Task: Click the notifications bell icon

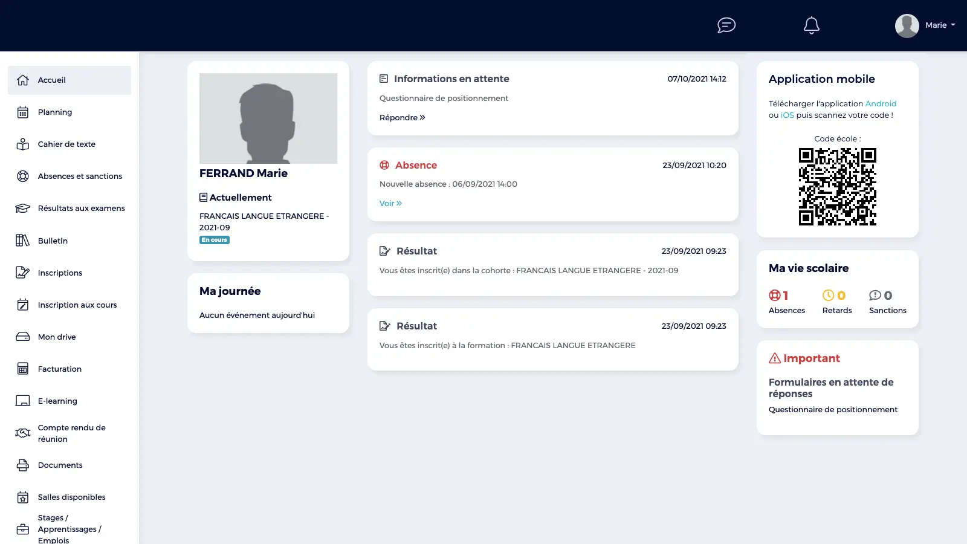Action: pos(811,25)
